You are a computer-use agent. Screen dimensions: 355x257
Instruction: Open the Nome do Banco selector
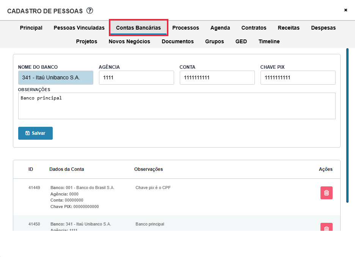pyautogui.click(x=55, y=77)
